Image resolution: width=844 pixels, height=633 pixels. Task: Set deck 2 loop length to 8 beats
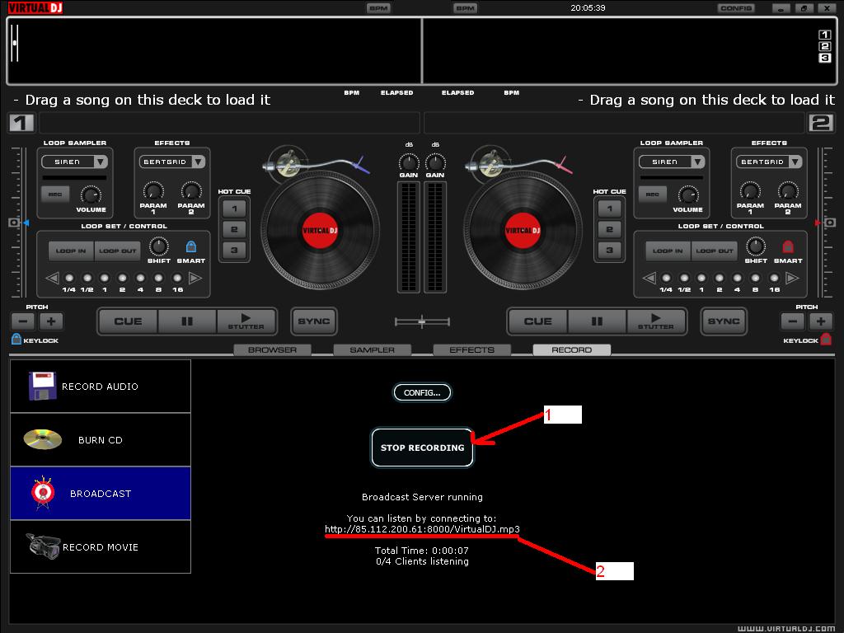[x=756, y=279]
